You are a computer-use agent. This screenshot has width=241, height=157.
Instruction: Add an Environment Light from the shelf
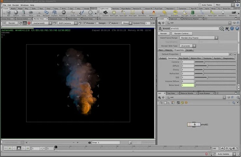[x=175, y=13]
